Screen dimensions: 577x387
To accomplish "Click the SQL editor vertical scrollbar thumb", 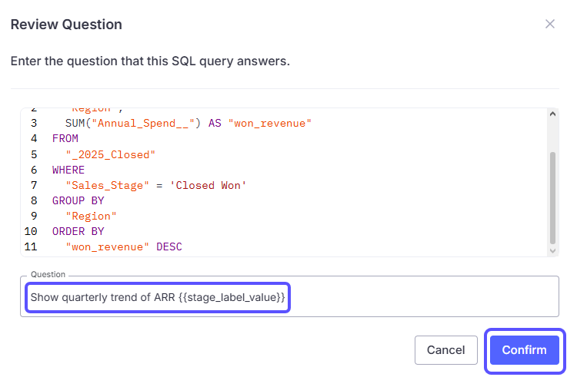I will [552, 198].
